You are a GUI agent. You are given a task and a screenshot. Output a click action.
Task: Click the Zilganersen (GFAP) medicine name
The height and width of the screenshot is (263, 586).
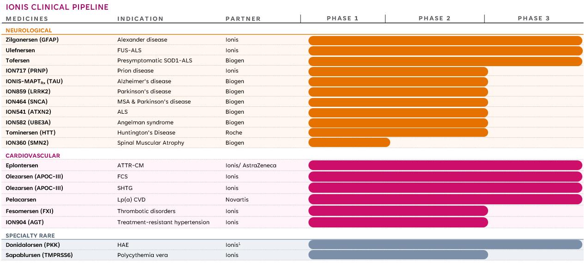click(32, 40)
